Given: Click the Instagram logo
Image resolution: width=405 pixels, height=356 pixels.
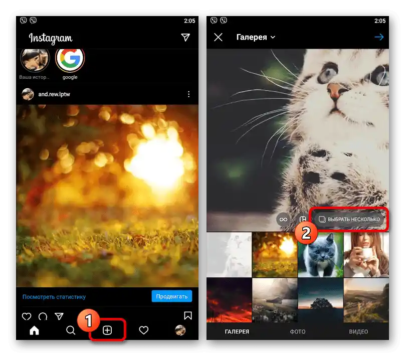Looking at the screenshot, I should point(51,39).
